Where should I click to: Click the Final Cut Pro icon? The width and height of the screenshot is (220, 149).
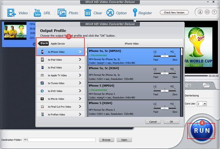click(42, 107)
